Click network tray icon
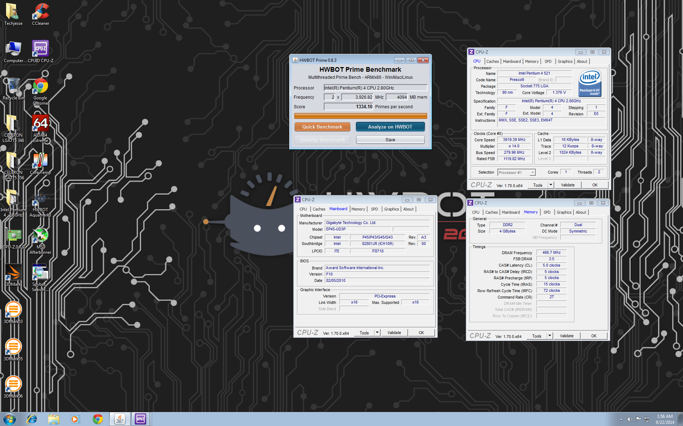683x426 pixels. [x=647, y=419]
